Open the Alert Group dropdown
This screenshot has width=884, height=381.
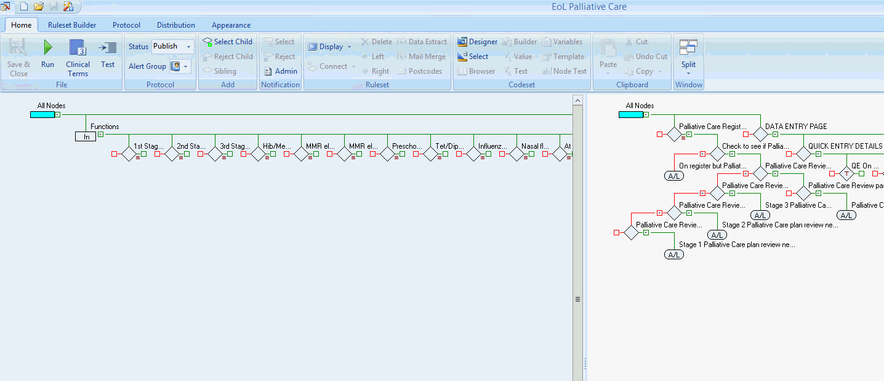click(x=185, y=66)
